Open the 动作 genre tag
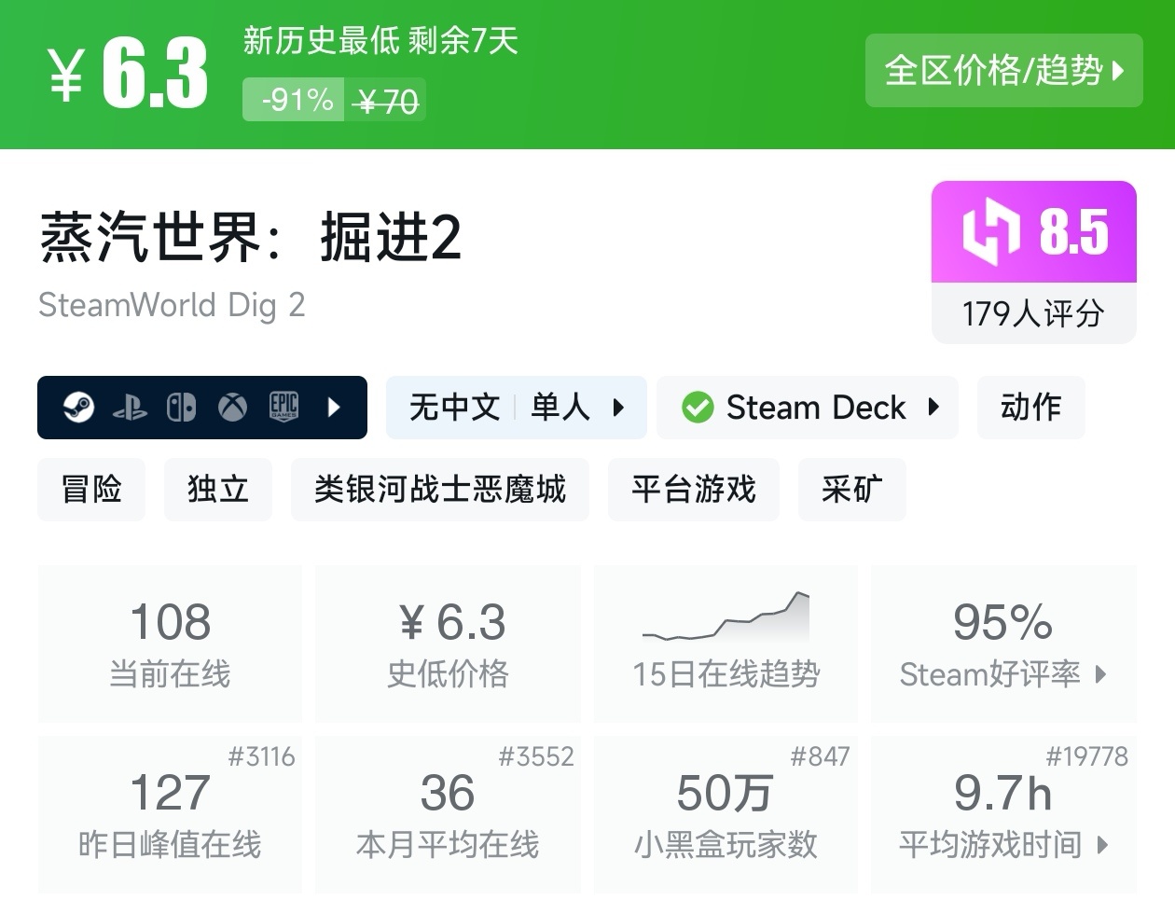1175x914 pixels. point(1030,408)
